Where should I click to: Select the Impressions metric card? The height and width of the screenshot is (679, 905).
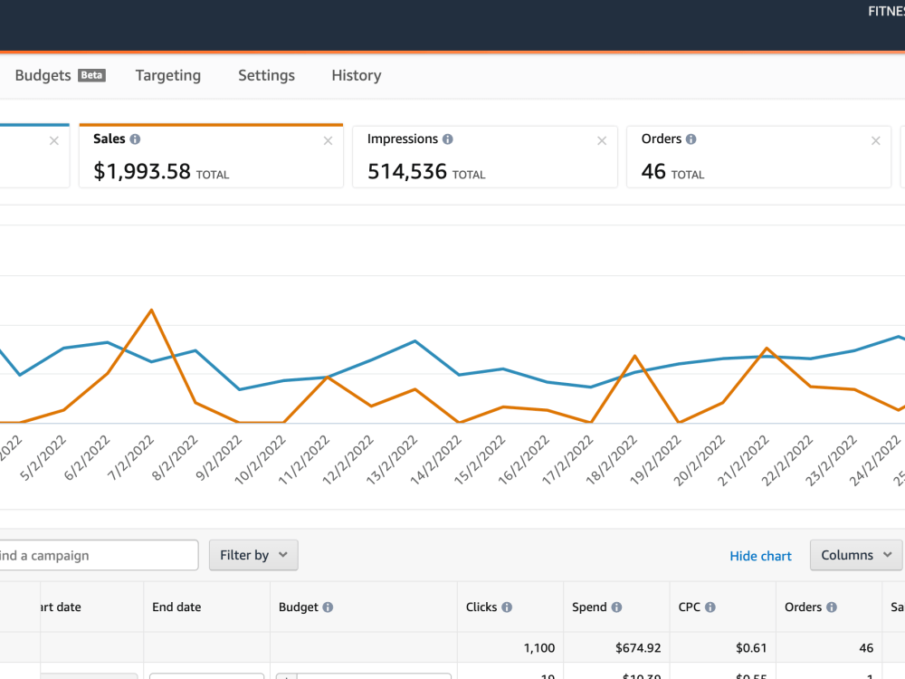(x=485, y=157)
